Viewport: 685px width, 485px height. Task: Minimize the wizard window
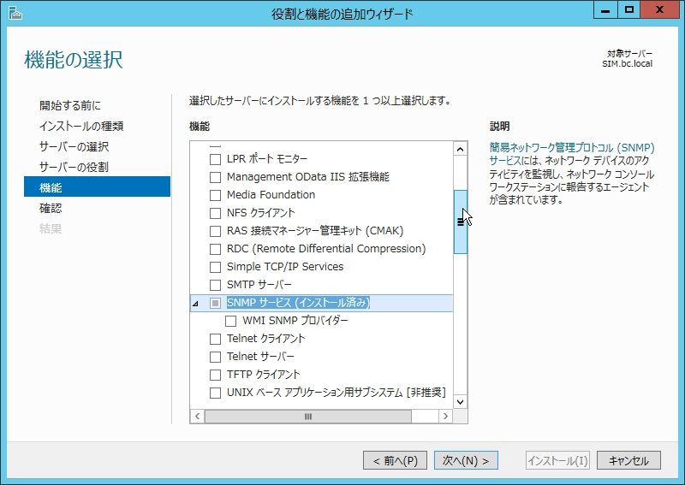pos(605,9)
